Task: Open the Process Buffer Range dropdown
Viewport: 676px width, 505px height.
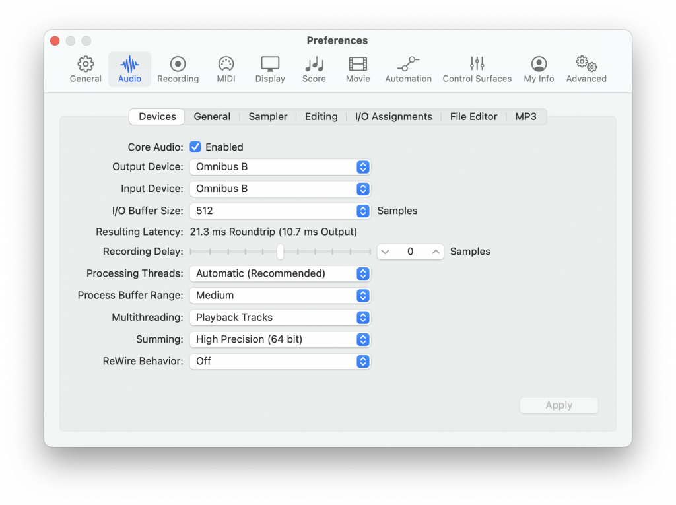Action: pyautogui.click(x=280, y=296)
